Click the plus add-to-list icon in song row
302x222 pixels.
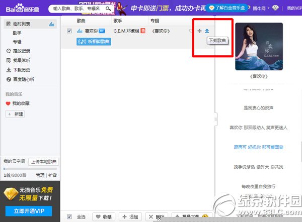[x=199, y=31]
